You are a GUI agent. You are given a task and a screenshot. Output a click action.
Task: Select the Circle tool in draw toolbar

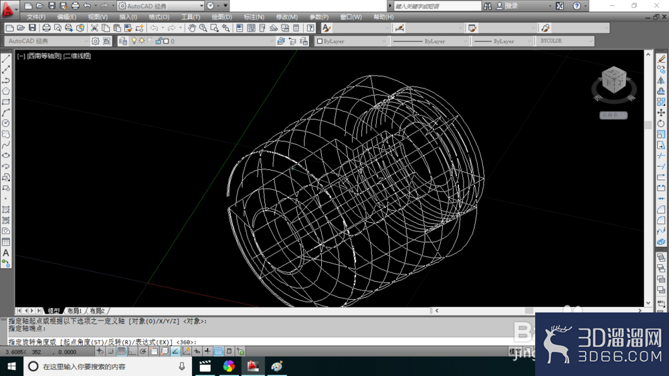pos(6,123)
